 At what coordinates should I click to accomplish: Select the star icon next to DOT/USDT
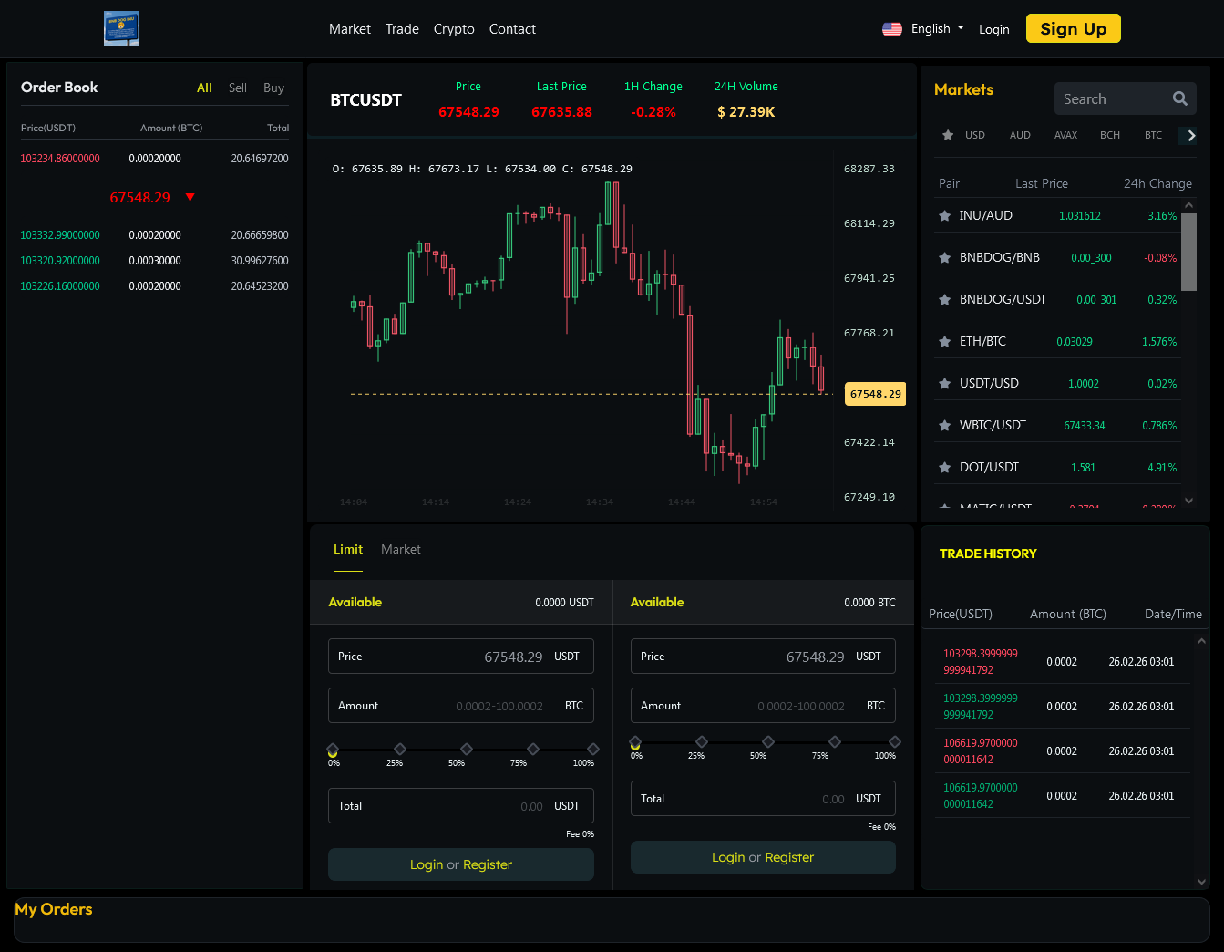click(x=944, y=467)
